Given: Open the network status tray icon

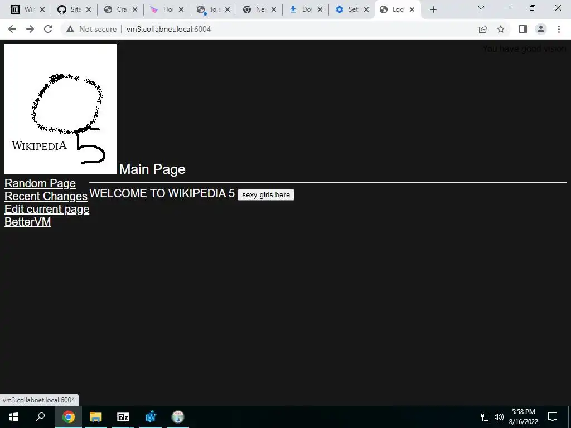Looking at the screenshot, I should point(486,417).
